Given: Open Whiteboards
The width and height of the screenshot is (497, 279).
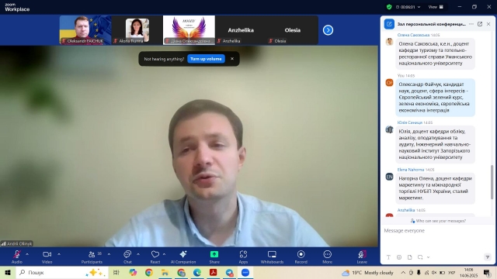Looking at the screenshot, I should [272, 257].
